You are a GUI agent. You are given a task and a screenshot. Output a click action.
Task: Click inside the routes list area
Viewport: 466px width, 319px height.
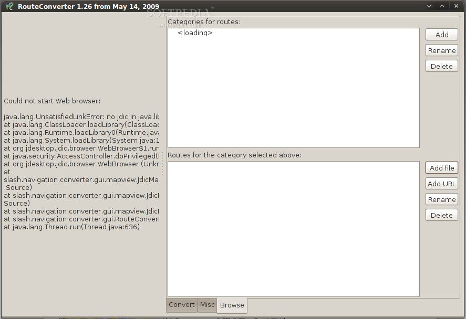pyautogui.click(x=294, y=229)
